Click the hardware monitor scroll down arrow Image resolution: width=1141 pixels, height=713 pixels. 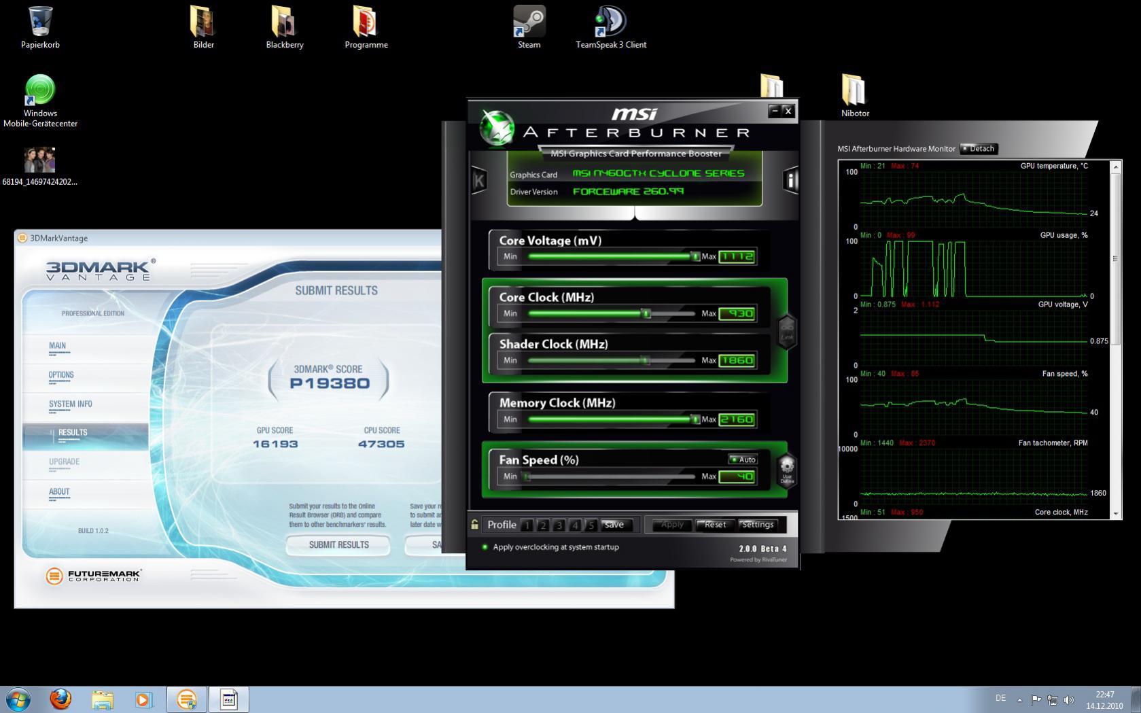click(x=1115, y=513)
